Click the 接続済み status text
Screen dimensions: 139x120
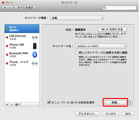pos(81,30)
